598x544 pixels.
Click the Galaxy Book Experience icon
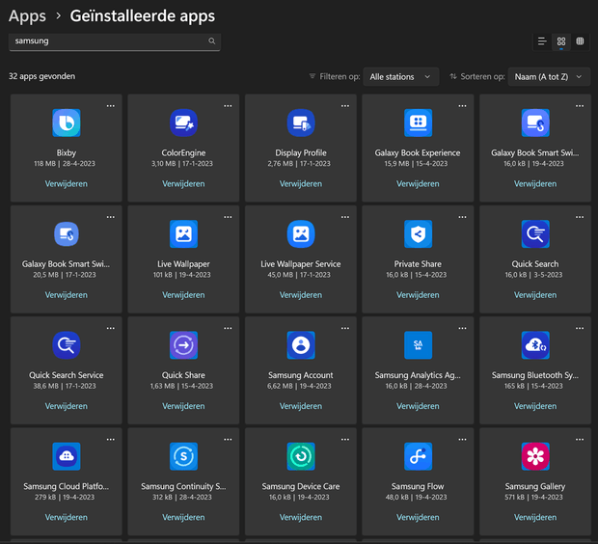[x=418, y=122]
